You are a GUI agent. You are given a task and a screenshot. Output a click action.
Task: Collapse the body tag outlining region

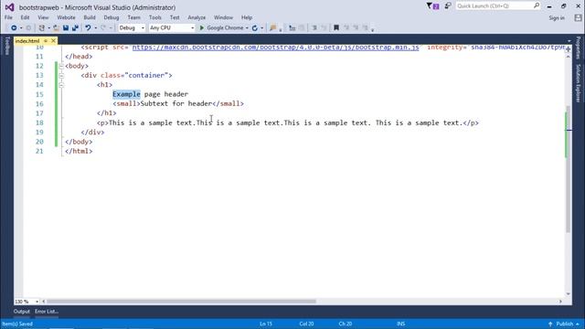point(61,66)
